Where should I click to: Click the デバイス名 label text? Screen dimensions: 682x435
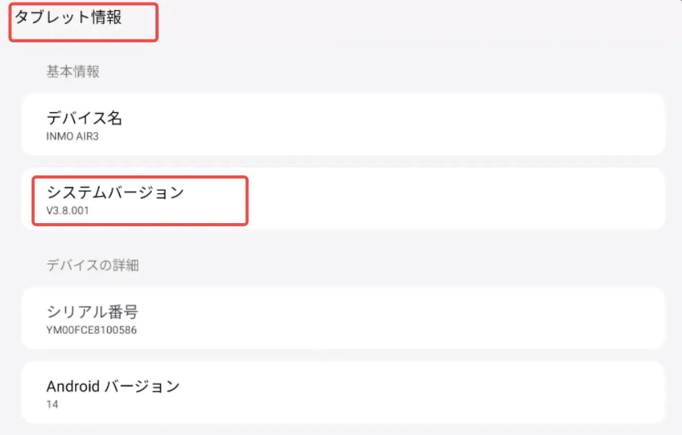(84, 118)
